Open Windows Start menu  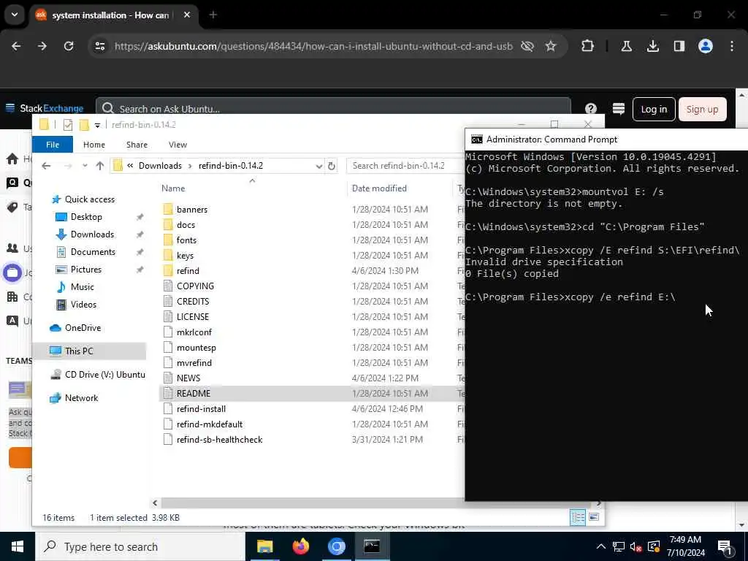pos(18,546)
